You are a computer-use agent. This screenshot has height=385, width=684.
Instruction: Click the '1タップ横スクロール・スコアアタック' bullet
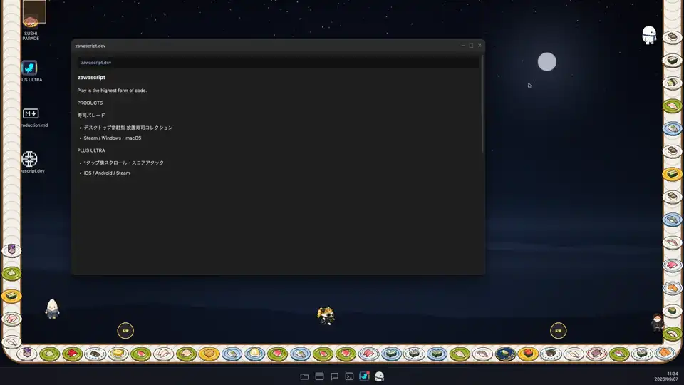click(124, 163)
